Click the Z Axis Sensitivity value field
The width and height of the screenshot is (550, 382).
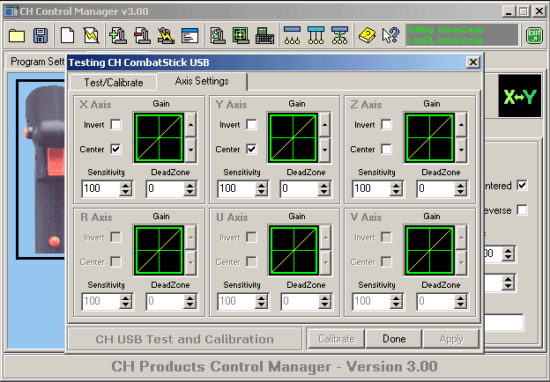tap(371, 188)
